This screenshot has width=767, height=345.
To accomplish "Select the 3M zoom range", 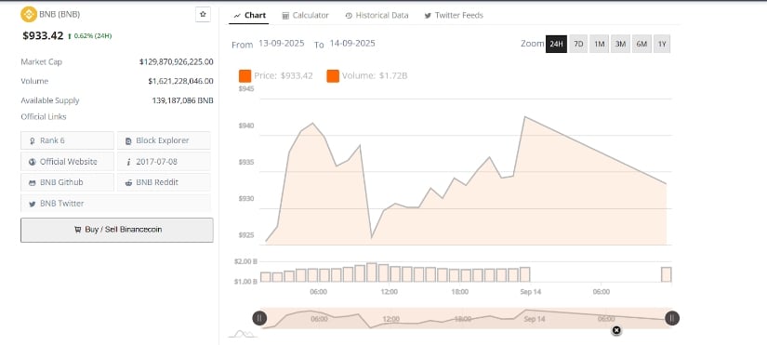I will (x=620, y=44).
